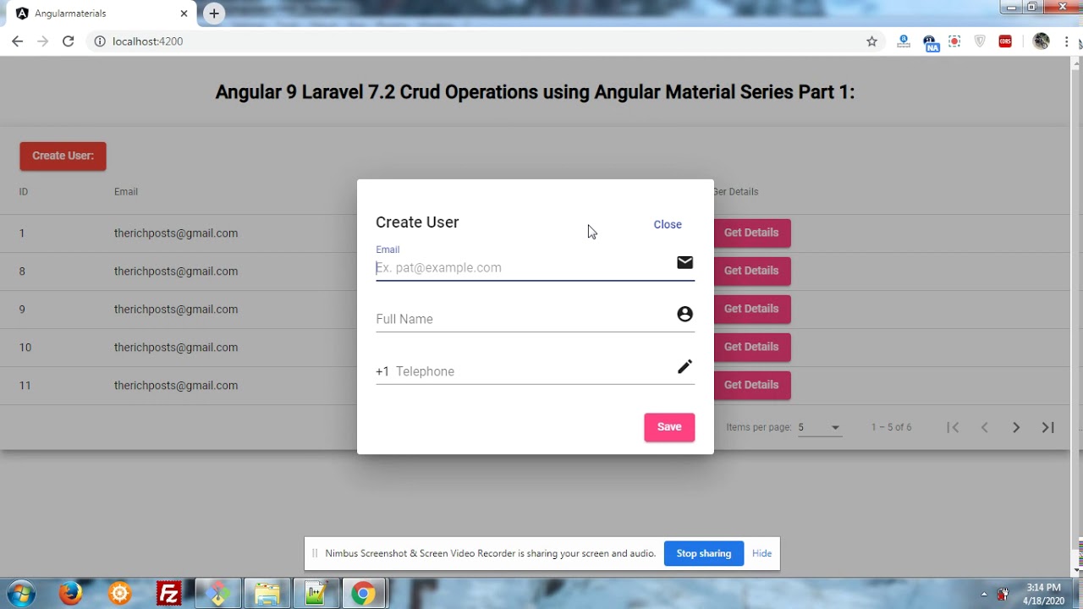Focus the Full Name input field

point(525,319)
